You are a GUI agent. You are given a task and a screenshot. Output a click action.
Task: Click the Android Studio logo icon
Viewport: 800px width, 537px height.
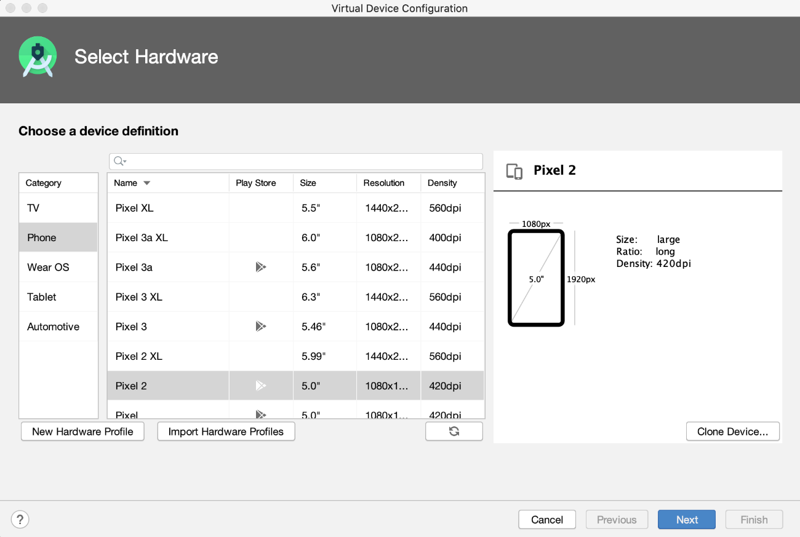click(x=38, y=57)
